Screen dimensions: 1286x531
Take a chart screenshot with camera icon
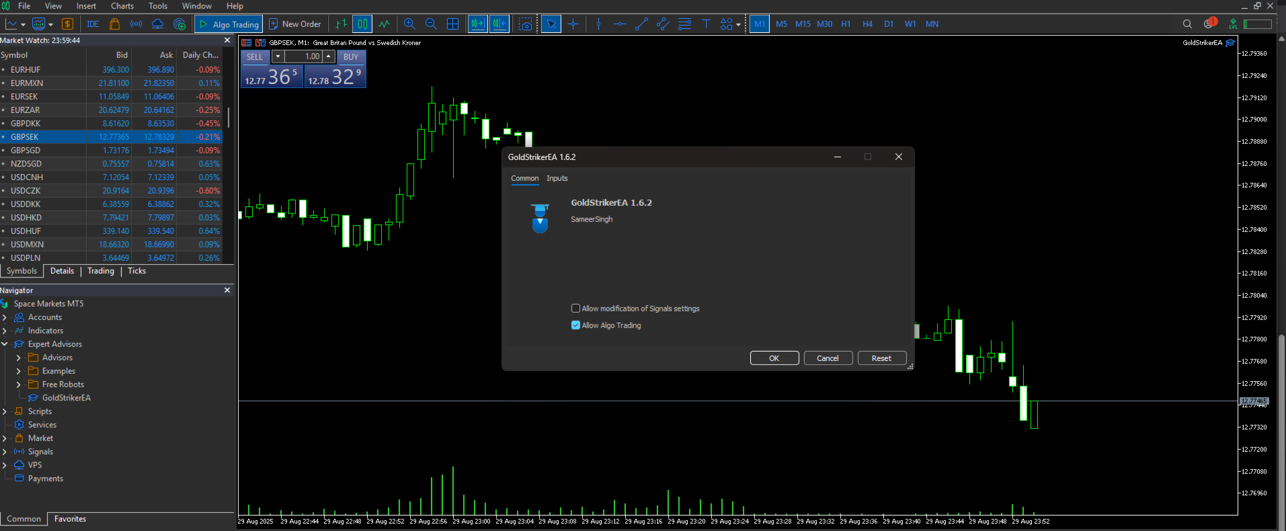526,24
